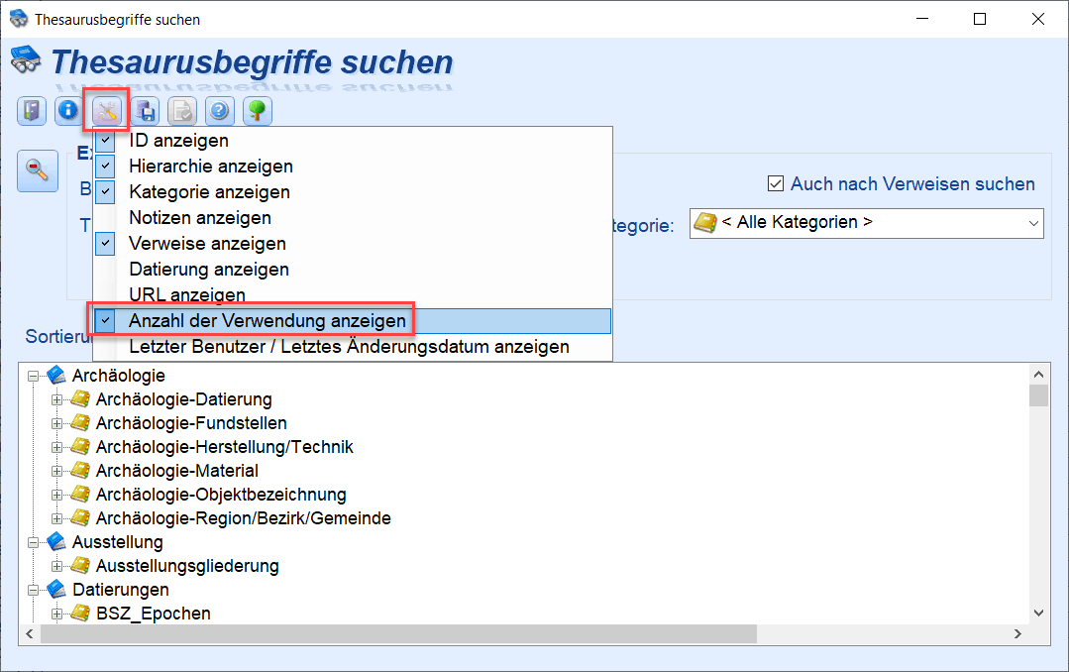Image resolution: width=1069 pixels, height=672 pixels.
Task: Click the Archäologie-Fundstellen yellow book icon
Action: [x=80, y=422]
